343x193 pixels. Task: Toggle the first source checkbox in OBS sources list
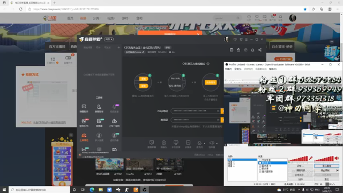[x=260, y=160]
